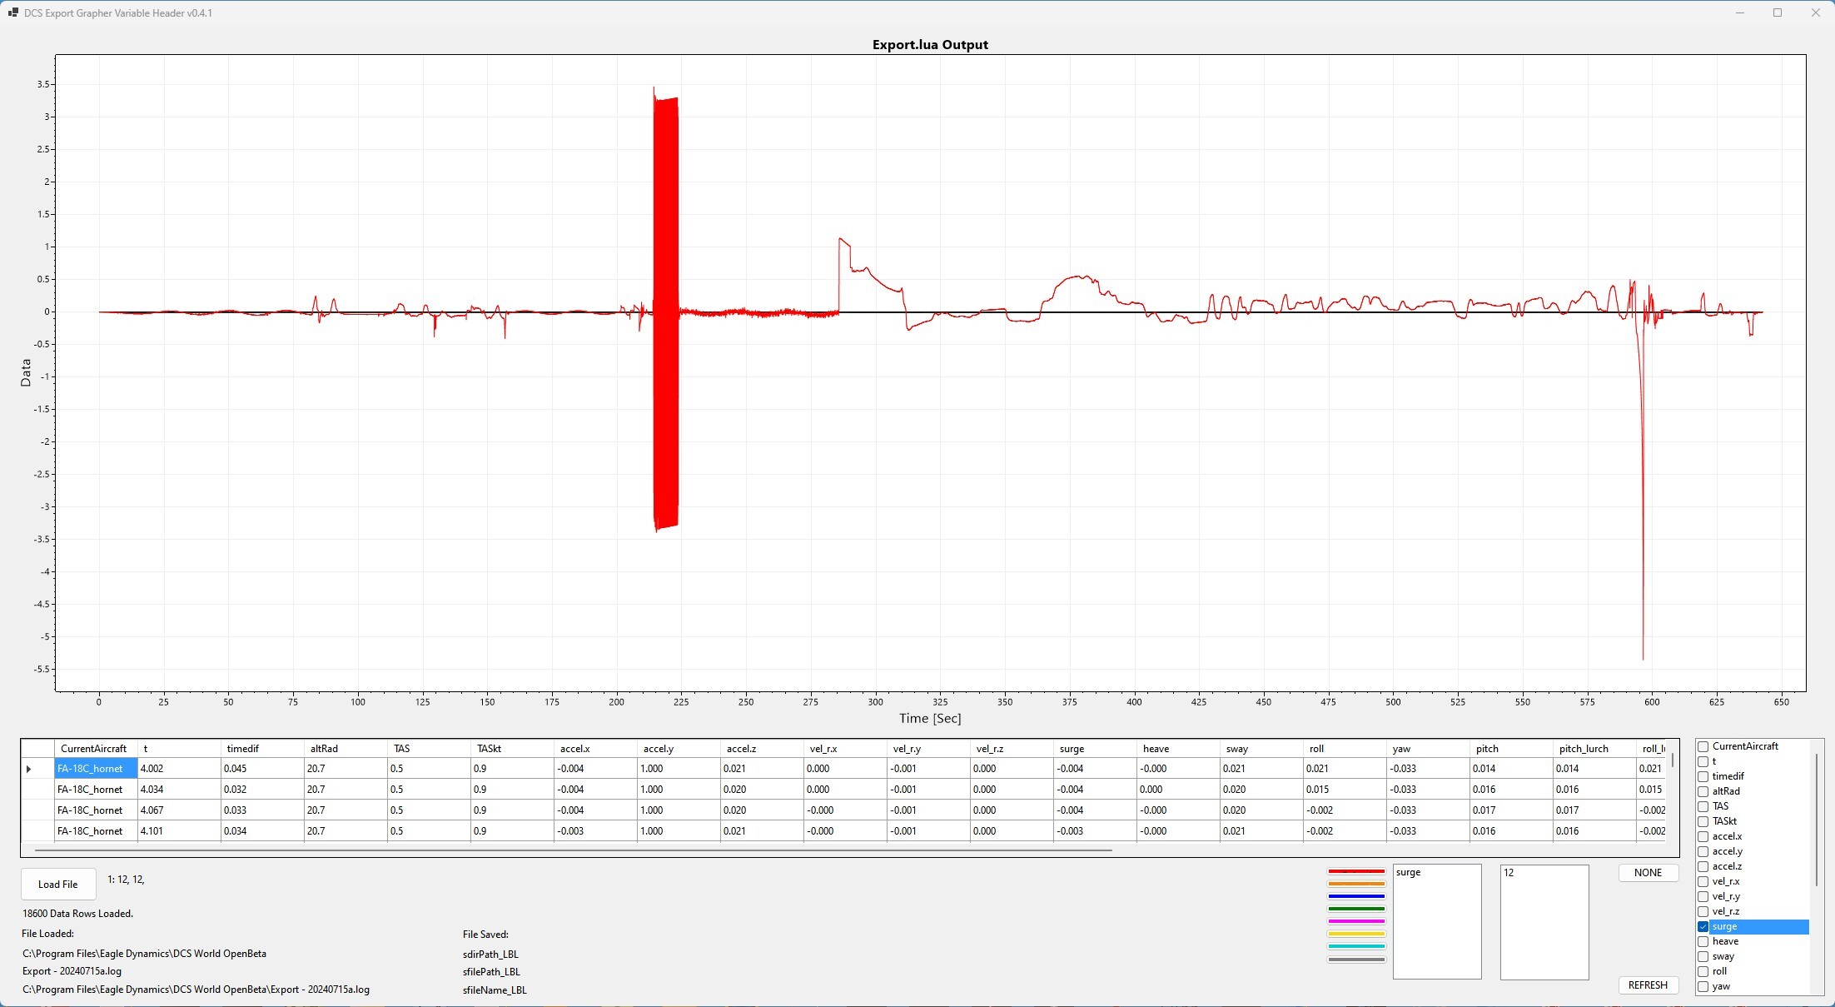1835x1007 pixels.
Task: Click the pitch_lurch column header
Action: point(1594,749)
